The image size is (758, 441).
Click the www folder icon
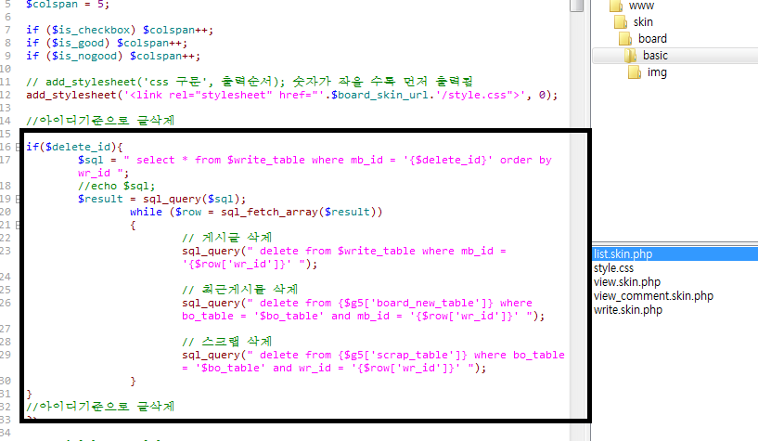(616, 5)
